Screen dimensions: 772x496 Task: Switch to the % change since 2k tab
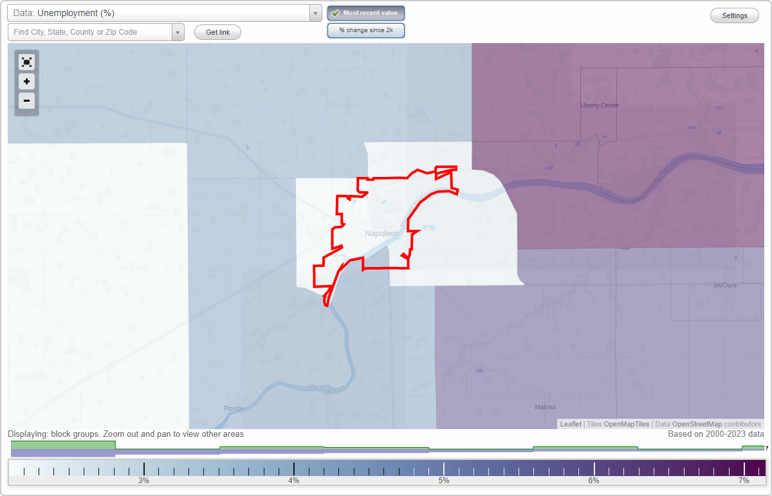[x=365, y=30]
